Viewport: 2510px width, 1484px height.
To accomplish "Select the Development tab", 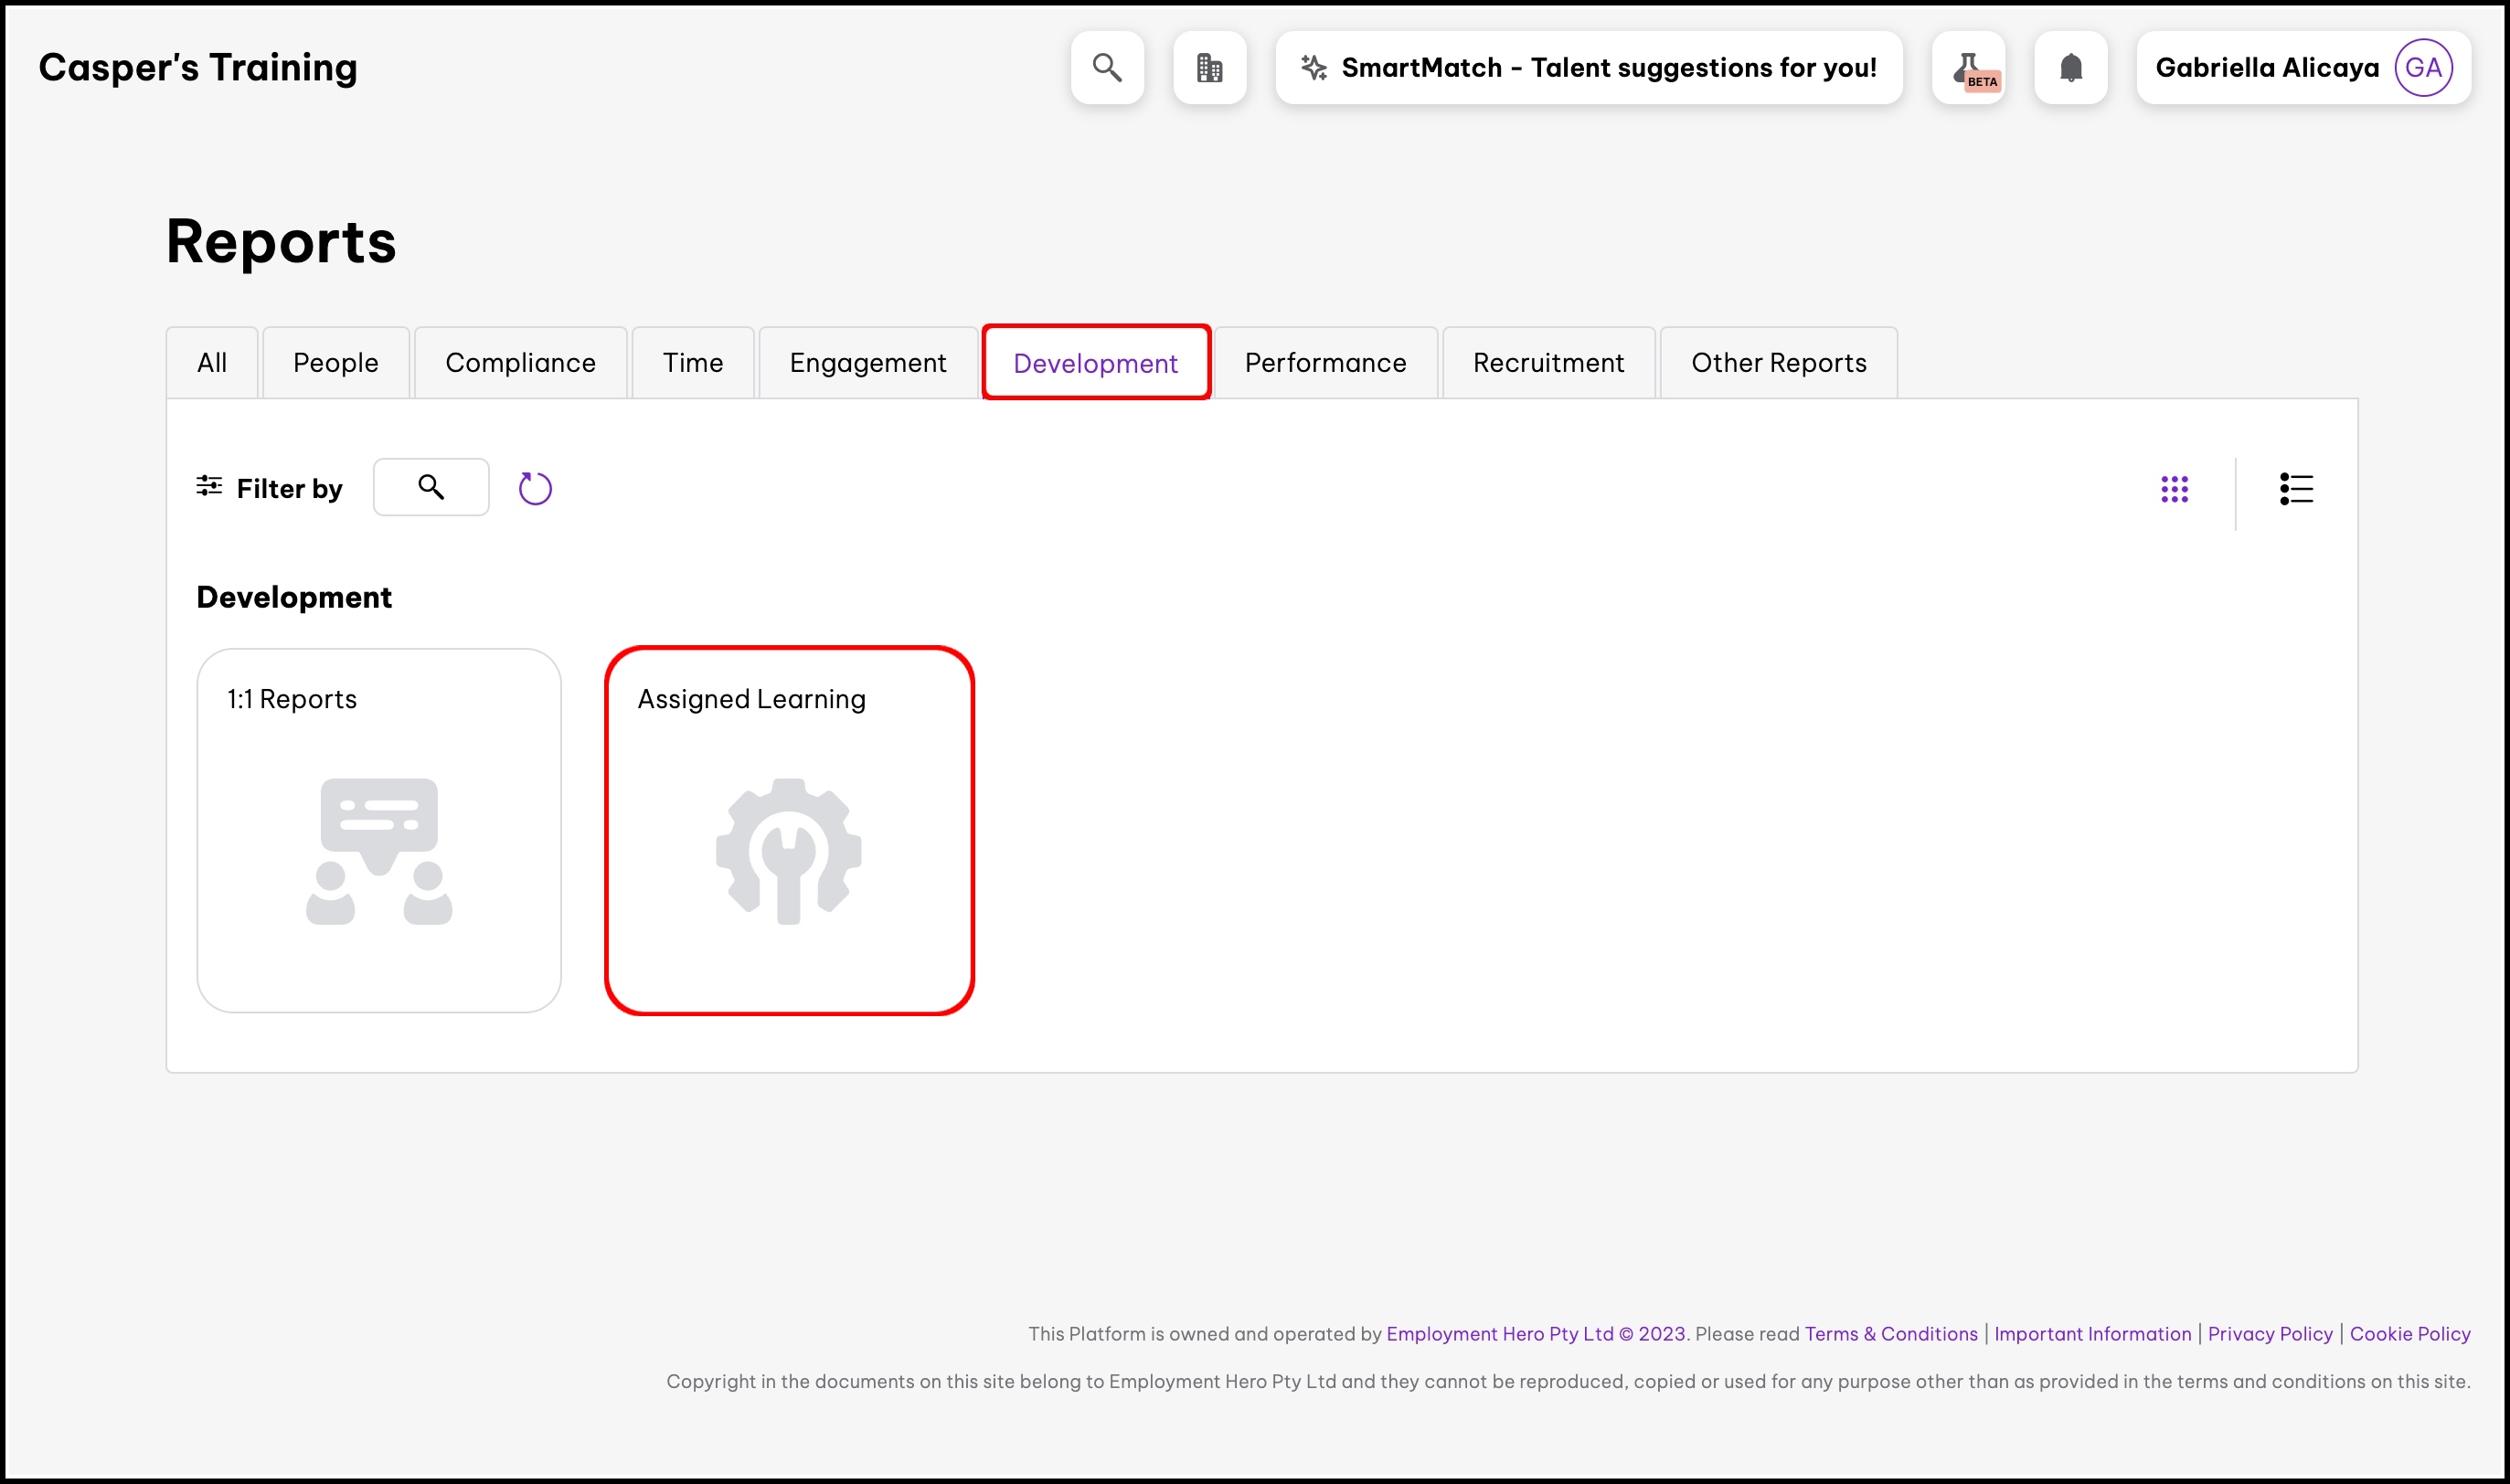I will tap(1095, 363).
